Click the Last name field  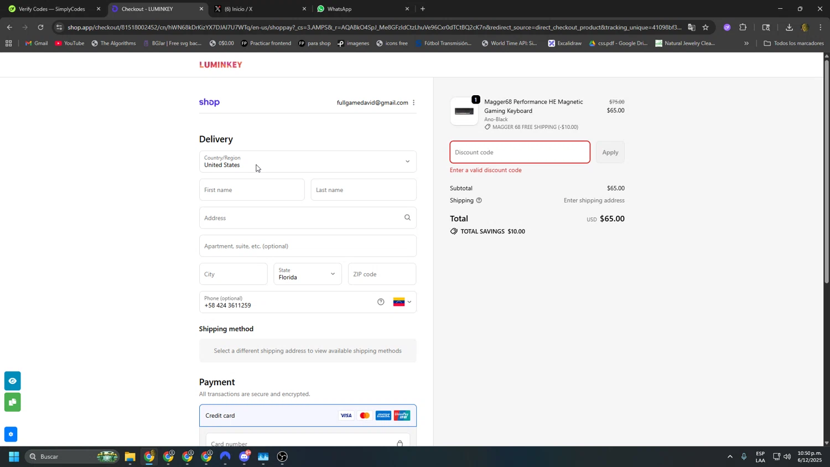point(364,190)
